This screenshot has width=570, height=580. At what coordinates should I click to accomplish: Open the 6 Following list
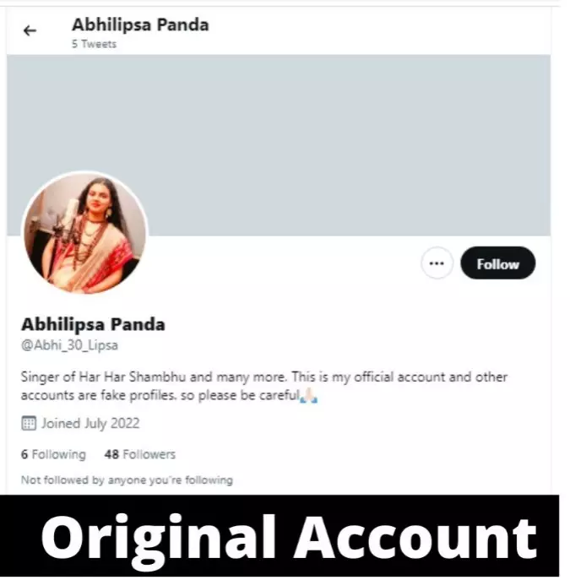coord(53,454)
